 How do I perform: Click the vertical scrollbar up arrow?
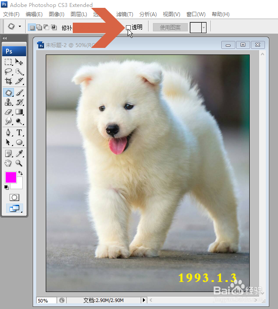[x=262, y=54]
